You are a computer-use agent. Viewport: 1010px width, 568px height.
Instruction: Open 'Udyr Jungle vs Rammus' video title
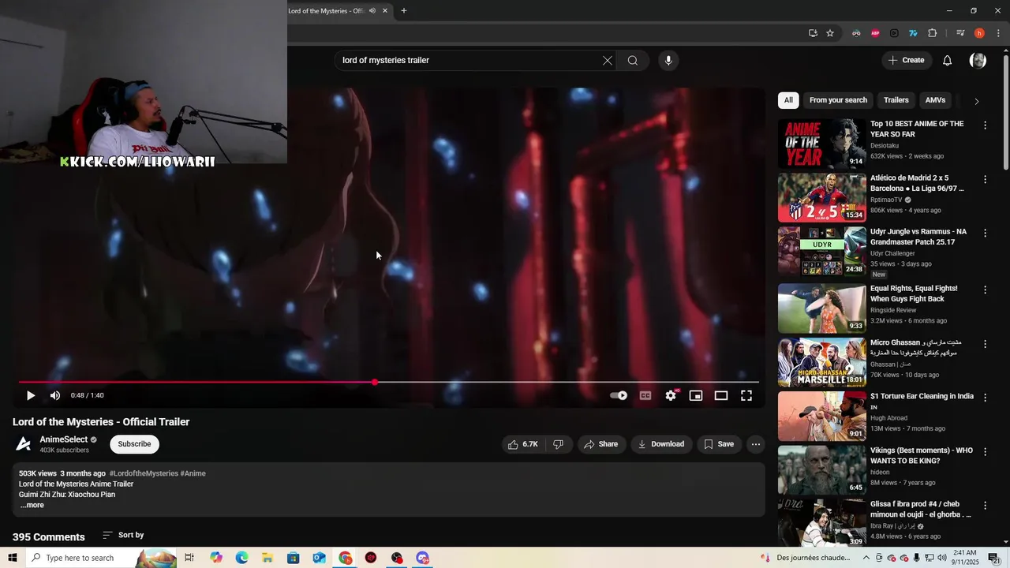[x=918, y=237]
